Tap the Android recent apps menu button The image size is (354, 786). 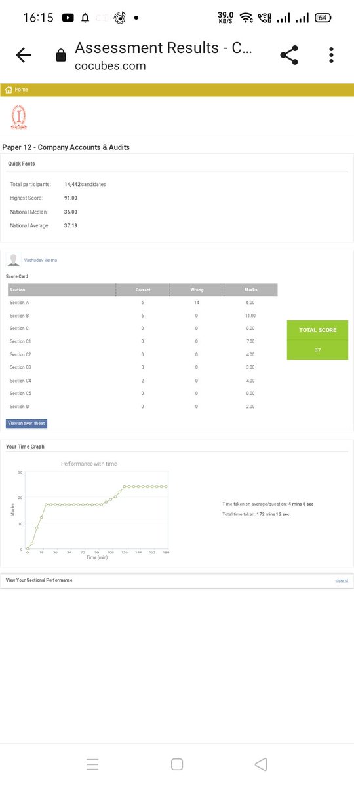92,764
